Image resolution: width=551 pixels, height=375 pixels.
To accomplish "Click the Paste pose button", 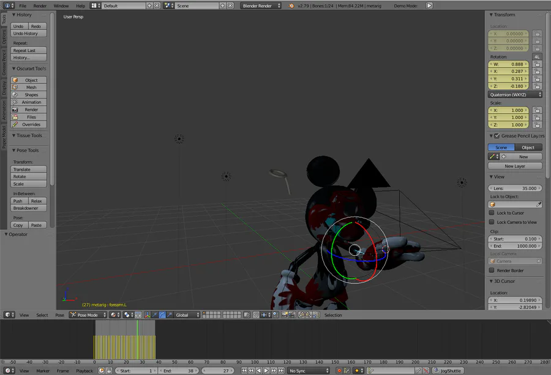I will (x=37, y=225).
